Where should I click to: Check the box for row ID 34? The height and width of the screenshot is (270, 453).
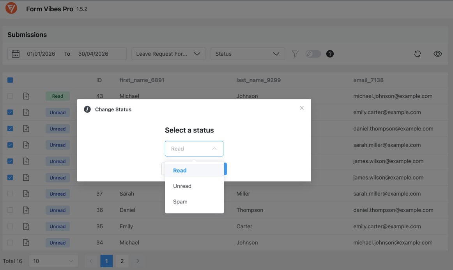(x=10, y=243)
